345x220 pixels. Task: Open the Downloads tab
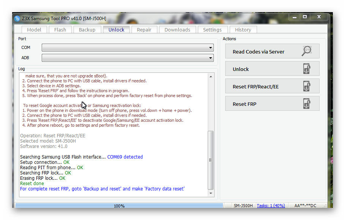click(177, 30)
